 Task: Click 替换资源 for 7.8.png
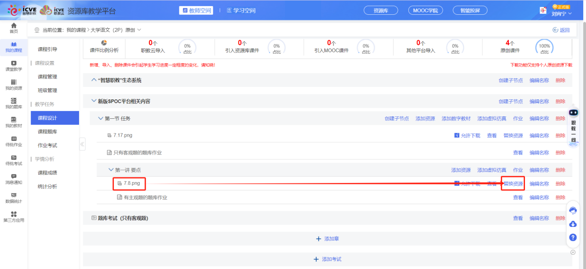point(513,183)
